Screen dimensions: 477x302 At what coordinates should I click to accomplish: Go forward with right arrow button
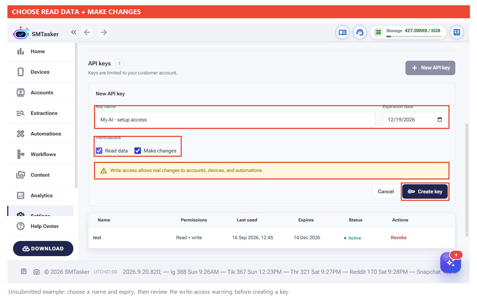tap(104, 33)
